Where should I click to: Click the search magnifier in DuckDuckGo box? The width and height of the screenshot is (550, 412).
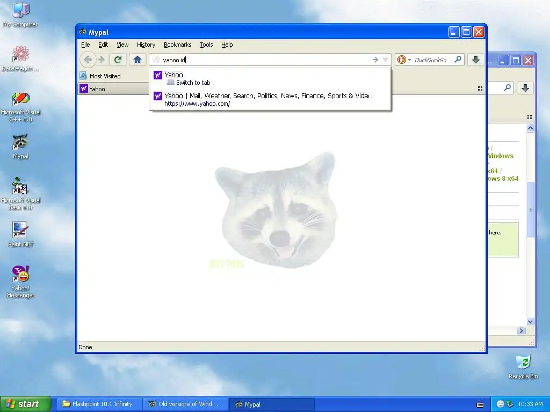point(458,60)
